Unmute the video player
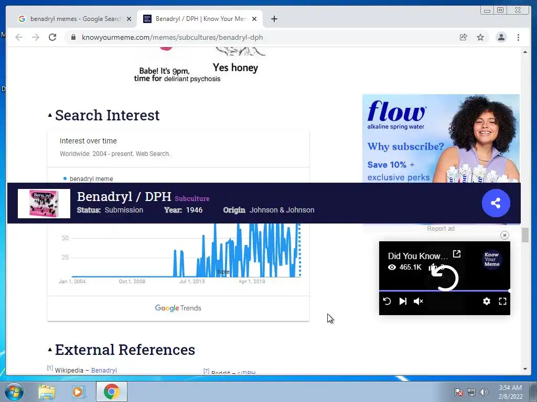The height and width of the screenshot is (402, 537). [418, 301]
